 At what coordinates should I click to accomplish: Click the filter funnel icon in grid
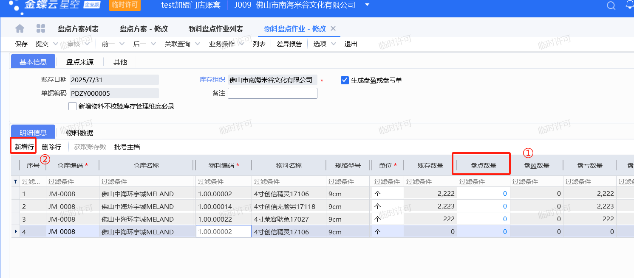pos(16,181)
